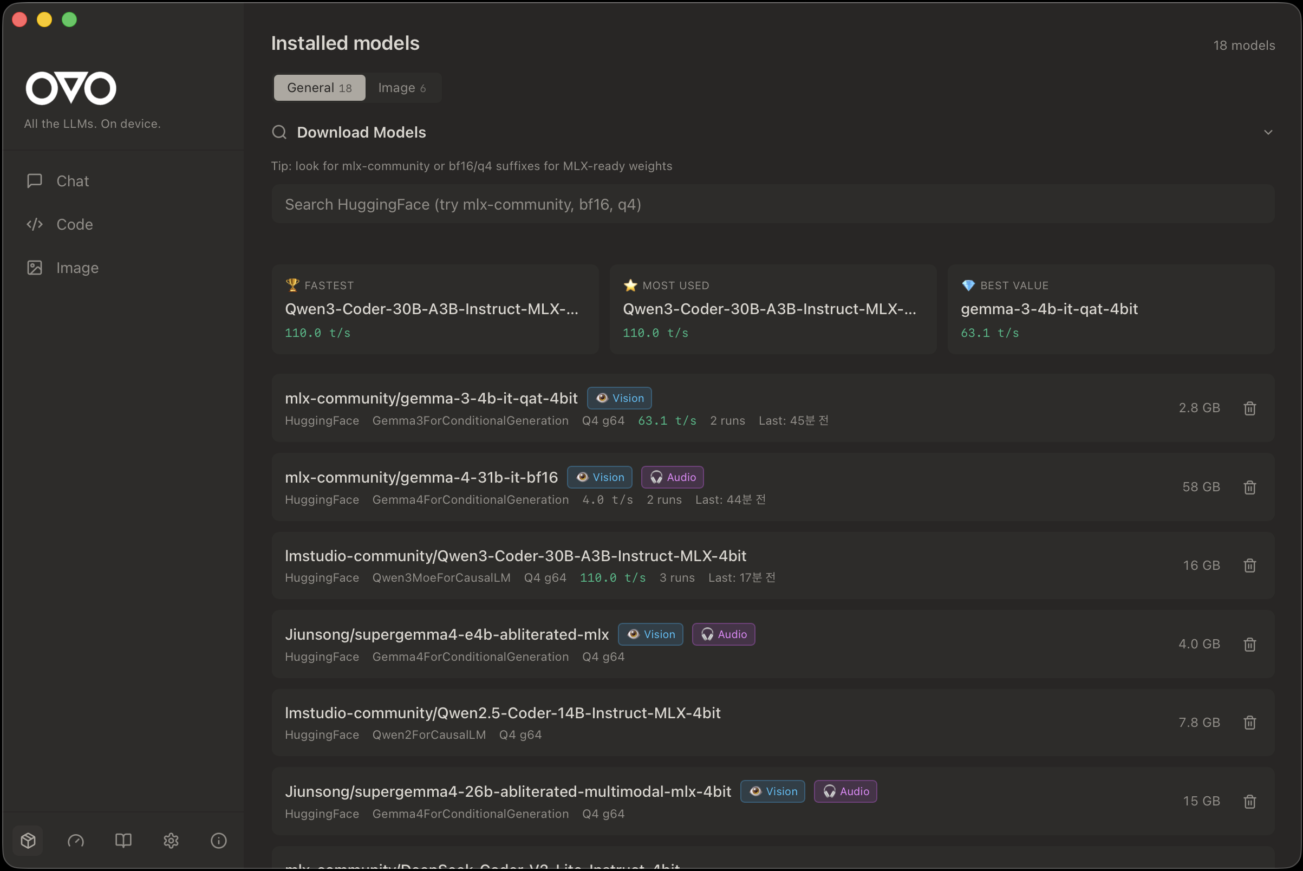Screen dimensions: 1303x871
Task: Open the Settings gear icon
Action: pos(171,841)
